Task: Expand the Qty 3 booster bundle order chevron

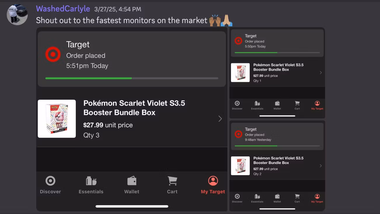Action: coord(220,119)
